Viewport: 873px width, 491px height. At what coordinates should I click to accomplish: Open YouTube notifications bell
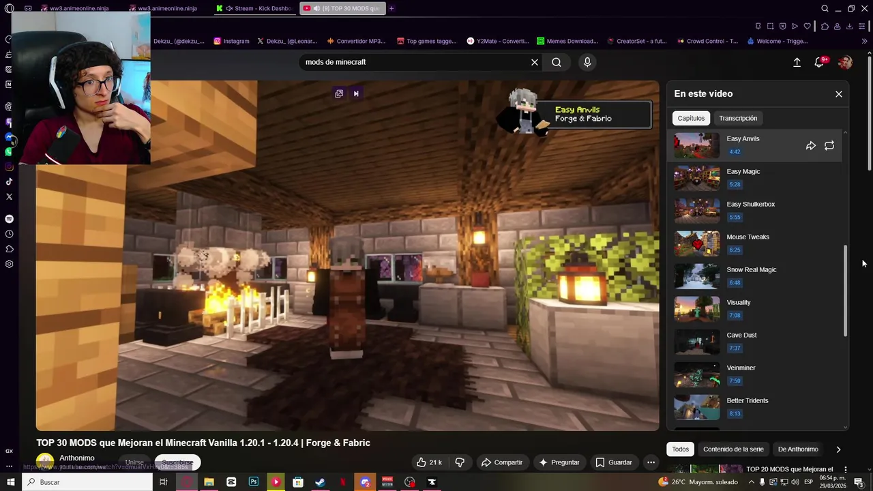pos(820,62)
